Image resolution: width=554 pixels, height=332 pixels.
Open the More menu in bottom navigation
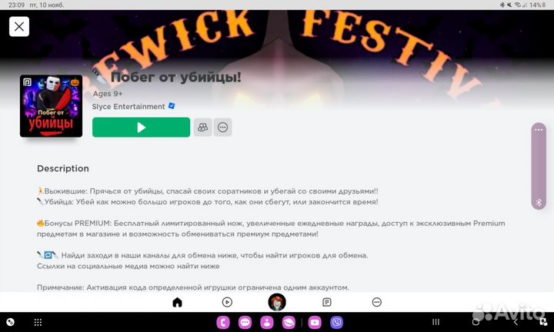pyautogui.click(x=376, y=302)
